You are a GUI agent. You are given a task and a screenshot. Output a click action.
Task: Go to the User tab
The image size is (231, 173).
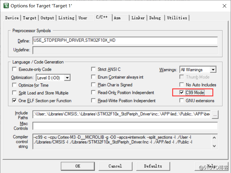point(83,18)
